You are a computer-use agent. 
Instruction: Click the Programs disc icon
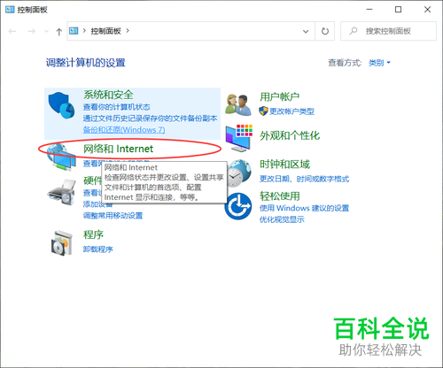pyautogui.click(x=61, y=243)
